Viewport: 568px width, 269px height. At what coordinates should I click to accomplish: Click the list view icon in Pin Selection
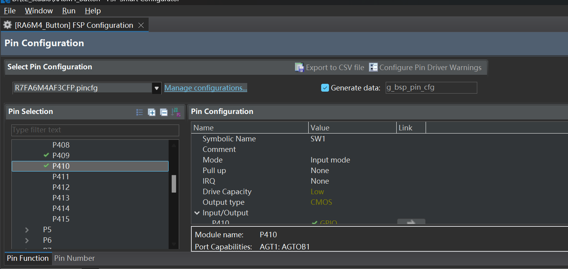tap(139, 112)
